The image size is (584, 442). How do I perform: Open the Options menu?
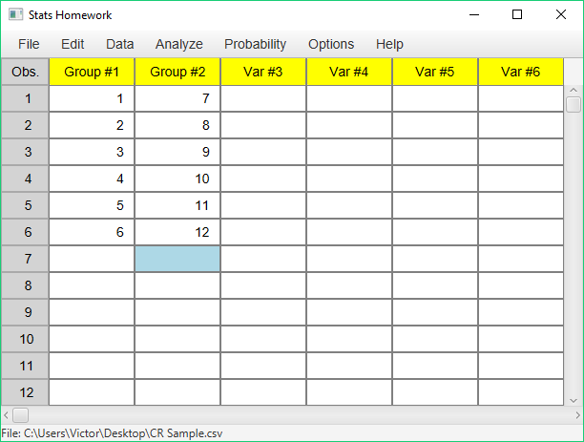pos(331,44)
